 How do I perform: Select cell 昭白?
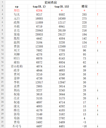[x=17, y=58]
